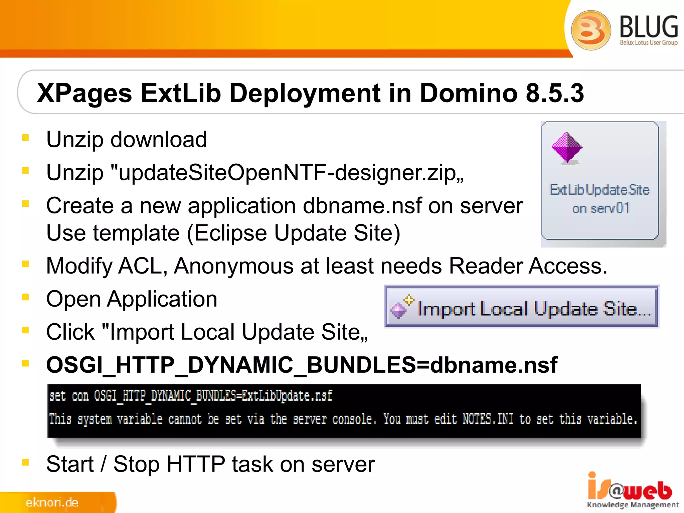Click the is@web Knowledge Management logo
The height and width of the screenshot is (513, 684).
click(x=633, y=490)
